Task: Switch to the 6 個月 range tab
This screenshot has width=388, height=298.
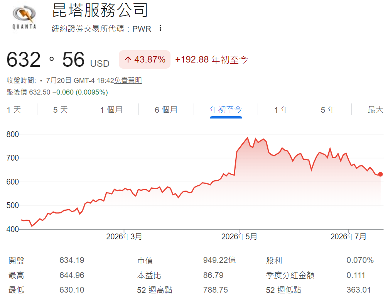Action: coord(166,110)
